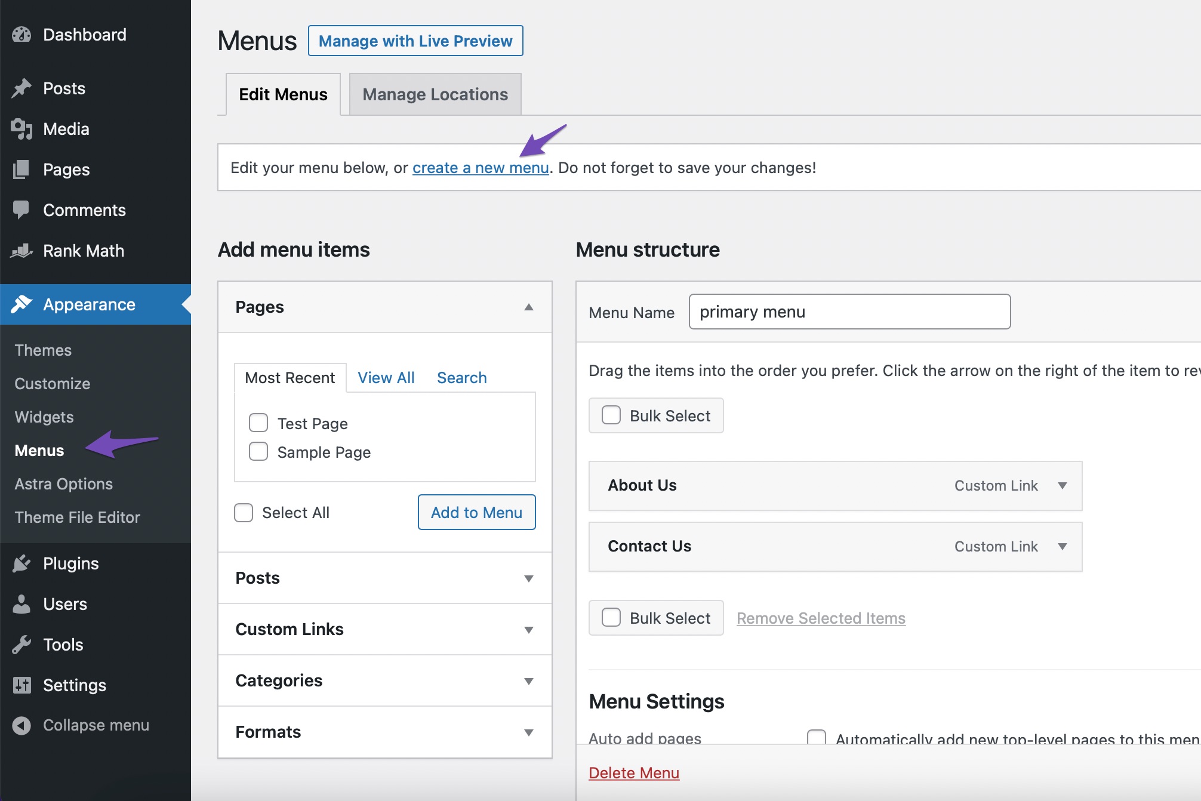The image size is (1201, 801).
Task: Click the Posts icon in sidebar
Action: (x=24, y=88)
